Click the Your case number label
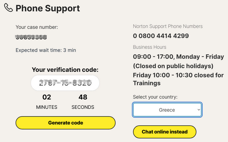Viewport: 228px width, 142px height. 37,27
